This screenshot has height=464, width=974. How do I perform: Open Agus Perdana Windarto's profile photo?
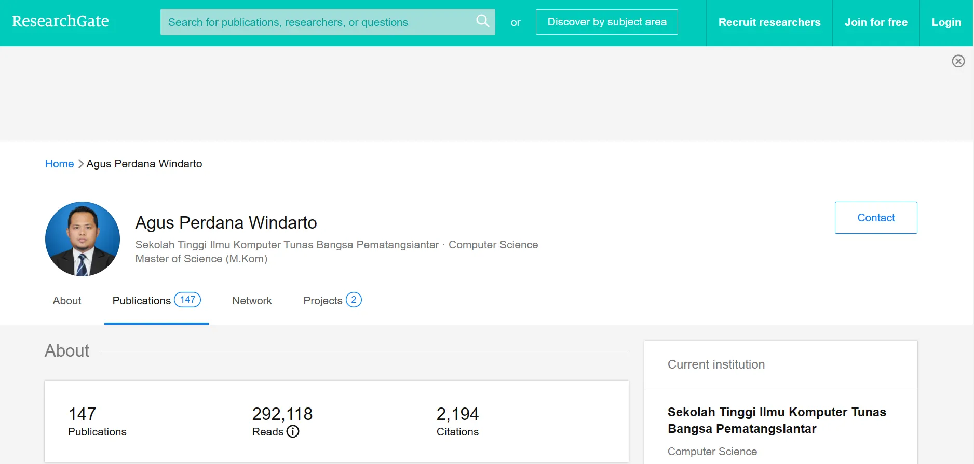83,239
